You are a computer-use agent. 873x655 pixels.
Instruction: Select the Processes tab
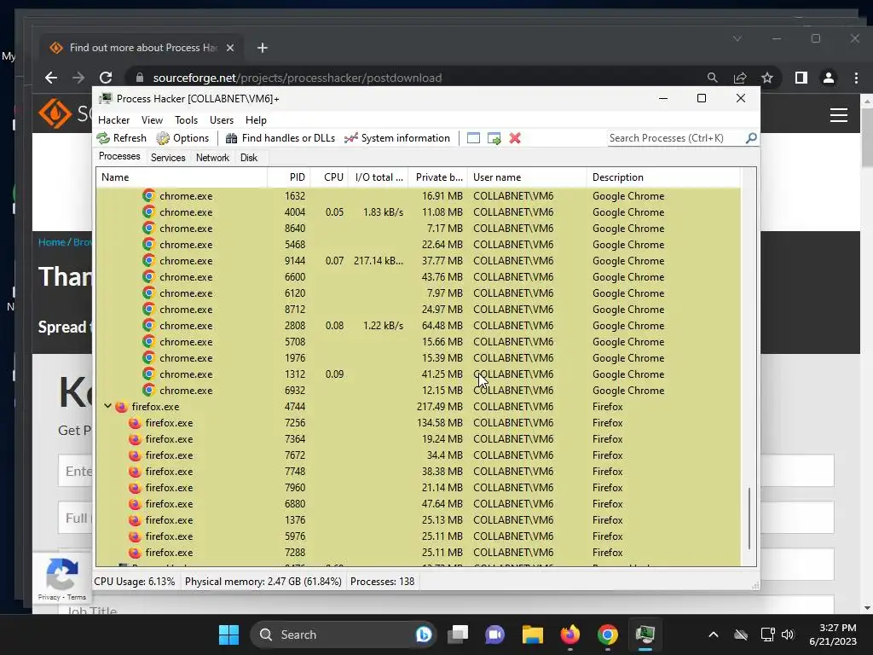[x=119, y=157]
